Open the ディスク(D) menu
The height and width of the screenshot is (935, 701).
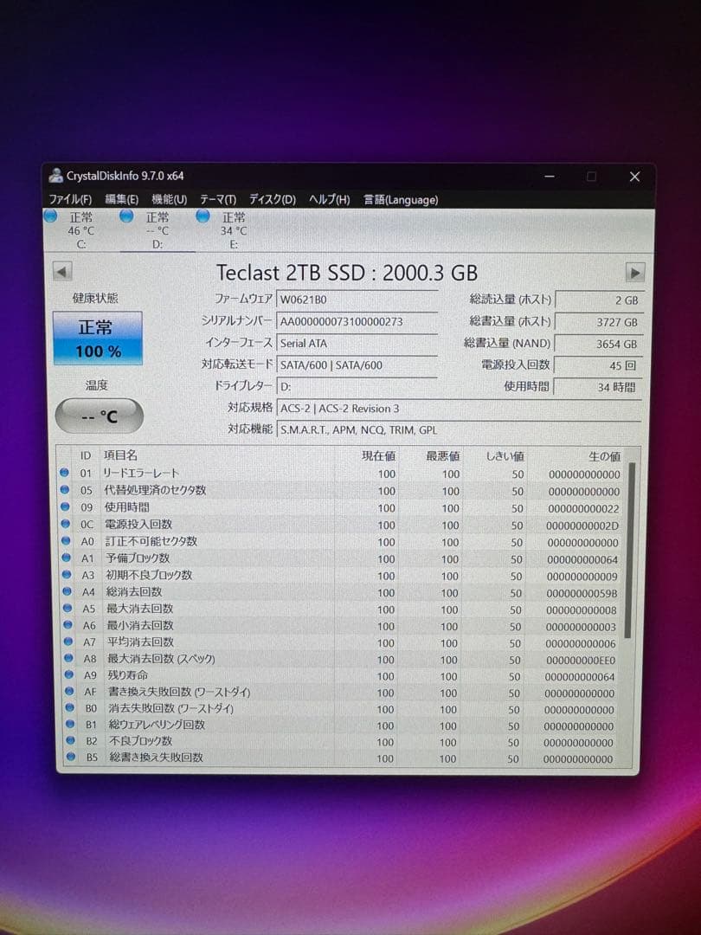pos(270,199)
